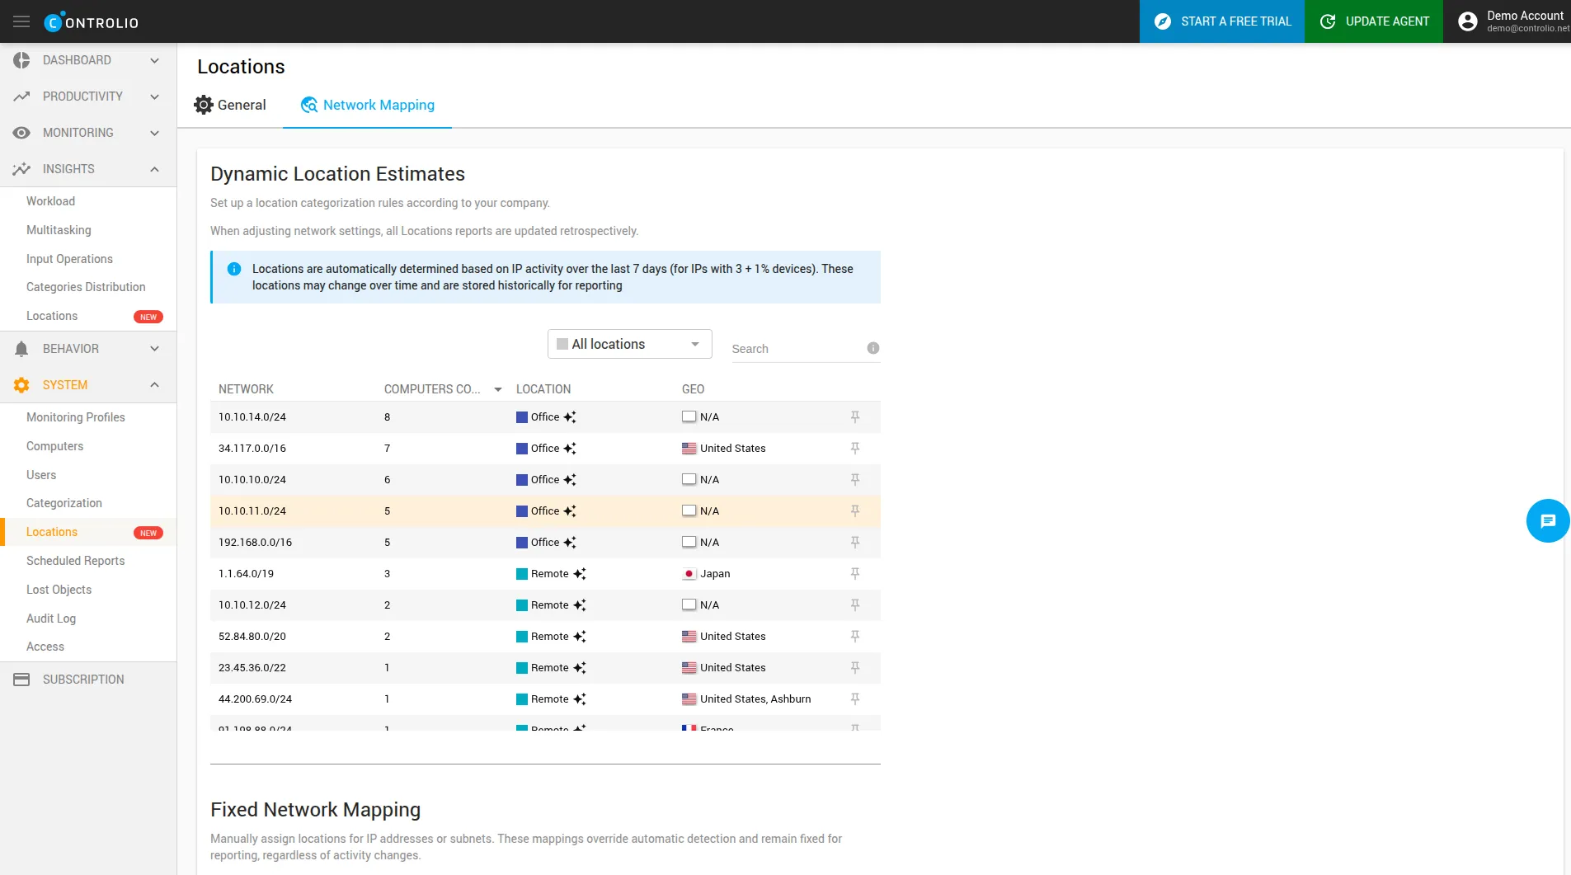Click the NETWORK column header

click(246, 389)
